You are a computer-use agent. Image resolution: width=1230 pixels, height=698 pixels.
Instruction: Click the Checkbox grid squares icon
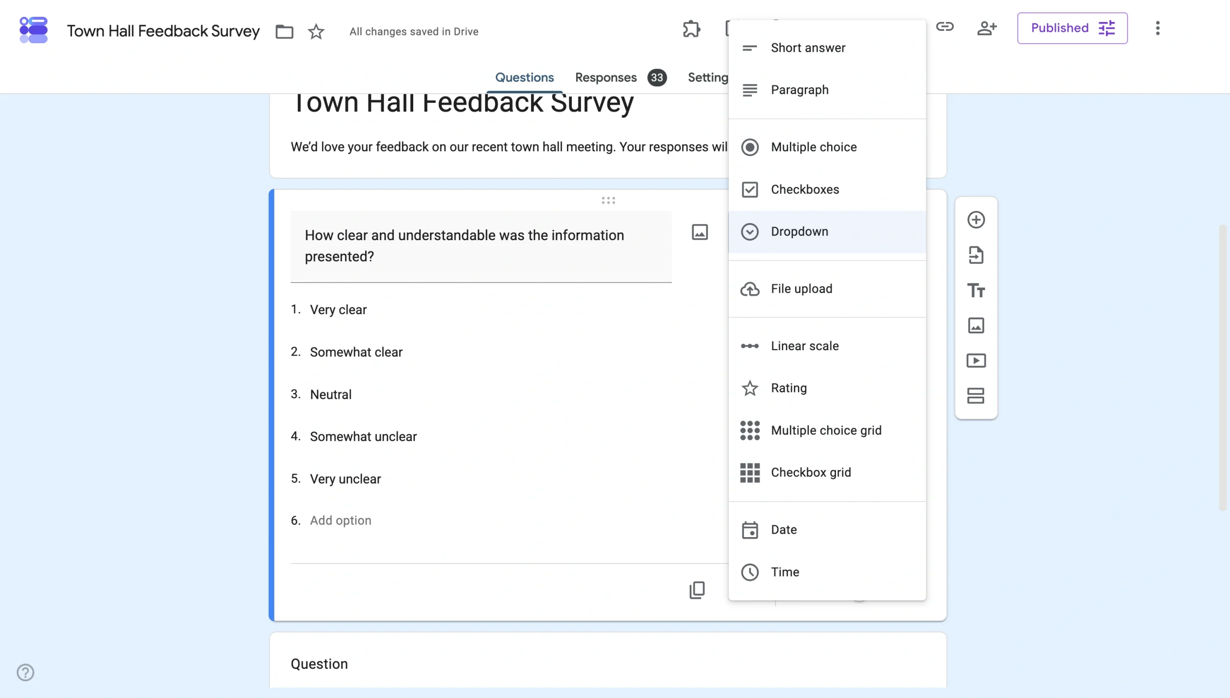click(x=750, y=473)
